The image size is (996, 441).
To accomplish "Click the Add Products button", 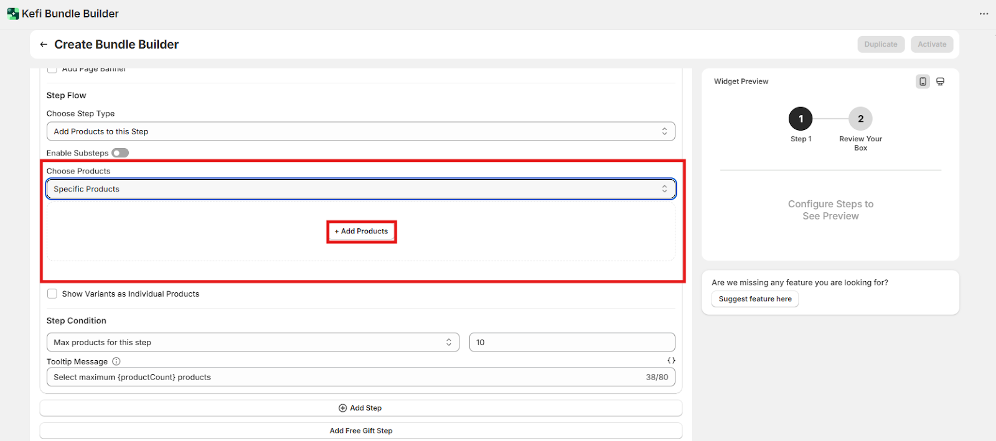I will tap(362, 231).
